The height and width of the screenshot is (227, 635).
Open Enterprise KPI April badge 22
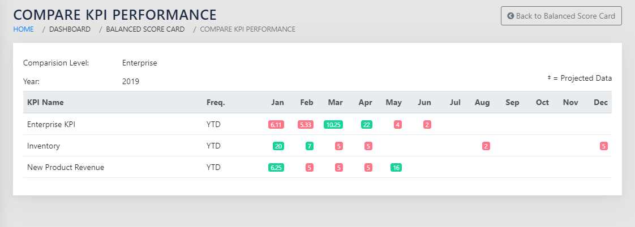(x=366, y=124)
